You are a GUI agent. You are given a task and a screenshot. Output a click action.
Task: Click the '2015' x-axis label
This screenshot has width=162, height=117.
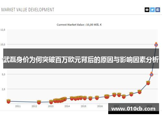(84, 106)
